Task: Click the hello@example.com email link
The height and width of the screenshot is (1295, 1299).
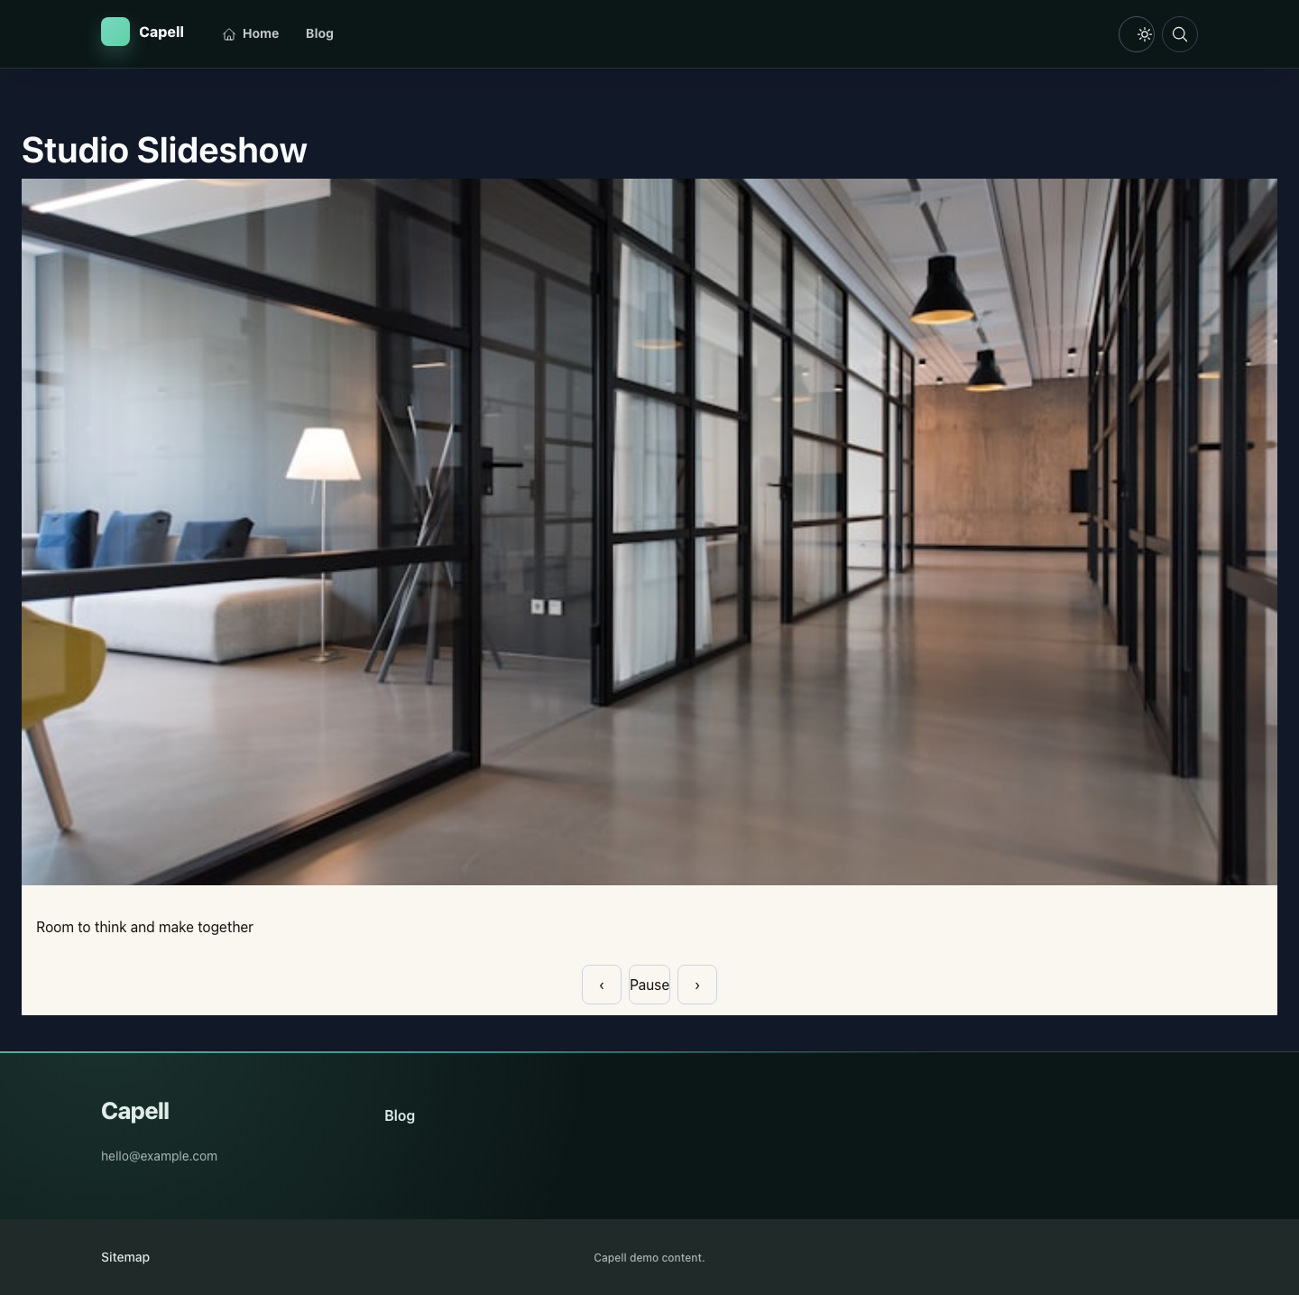Action: [x=159, y=1156]
